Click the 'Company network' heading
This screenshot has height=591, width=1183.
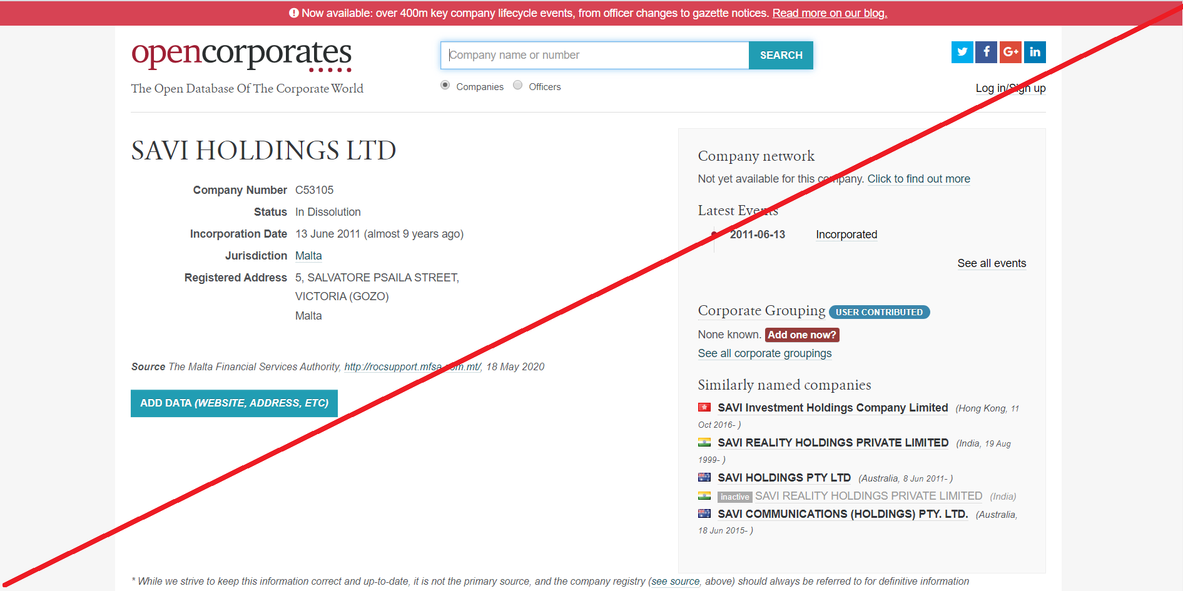point(756,156)
